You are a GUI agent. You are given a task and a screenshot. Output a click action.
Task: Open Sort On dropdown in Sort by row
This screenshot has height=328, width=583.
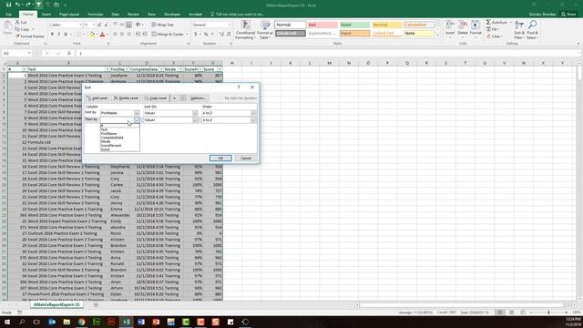pyautogui.click(x=195, y=113)
